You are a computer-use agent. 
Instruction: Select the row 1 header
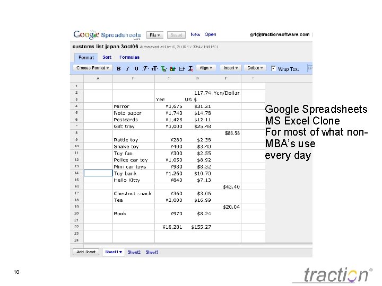[77, 86]
